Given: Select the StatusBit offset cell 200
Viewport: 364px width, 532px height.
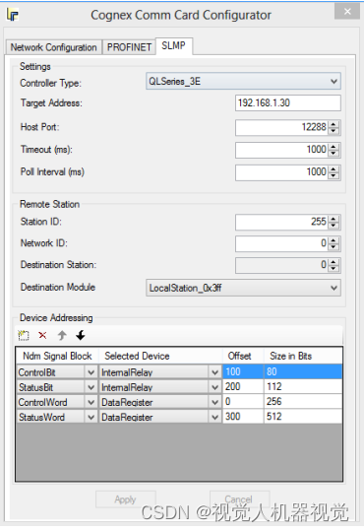Looking at the screenshot, I should [x=243, y=387].
